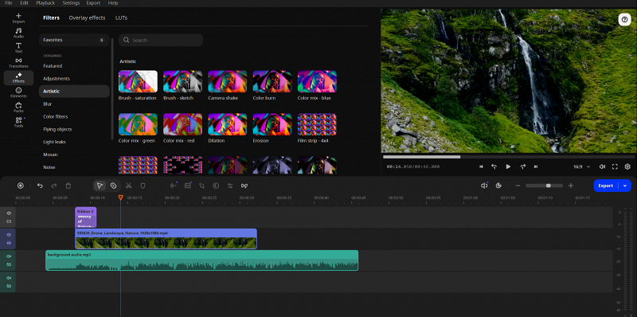Click the filter Search field
Screen dimensions: 637x317
(161, 41)
